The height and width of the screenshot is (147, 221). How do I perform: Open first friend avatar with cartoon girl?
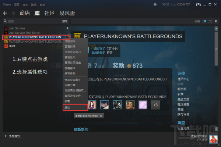click(92, 105)
